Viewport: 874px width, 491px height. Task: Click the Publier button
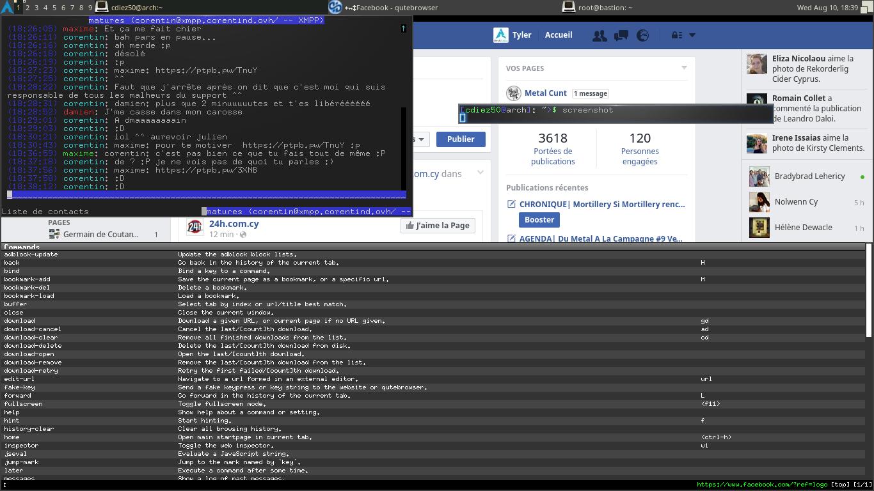(x=461, y=139)
